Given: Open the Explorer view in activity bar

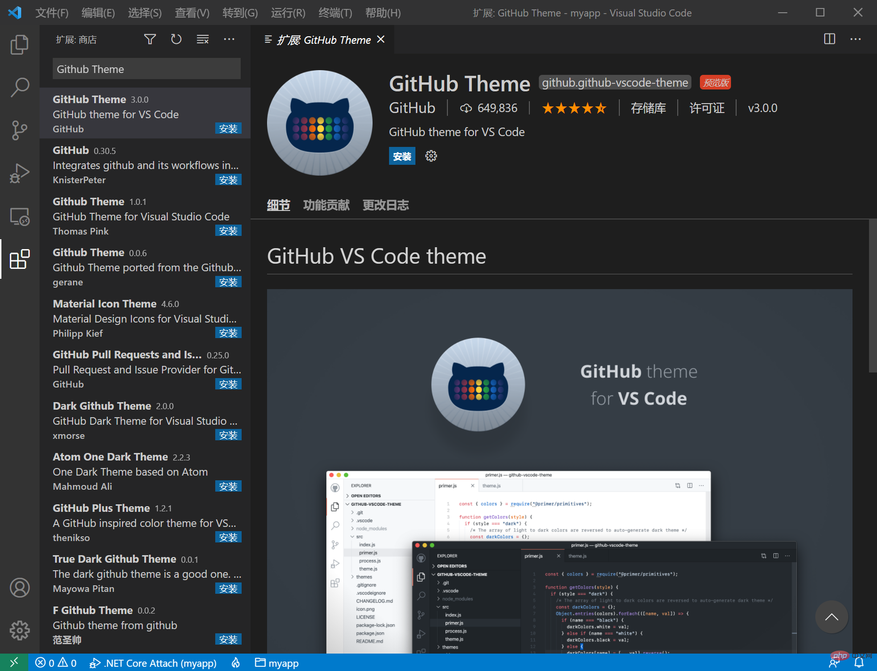Looking at the screenshot, I should click(x=19, y=45).
